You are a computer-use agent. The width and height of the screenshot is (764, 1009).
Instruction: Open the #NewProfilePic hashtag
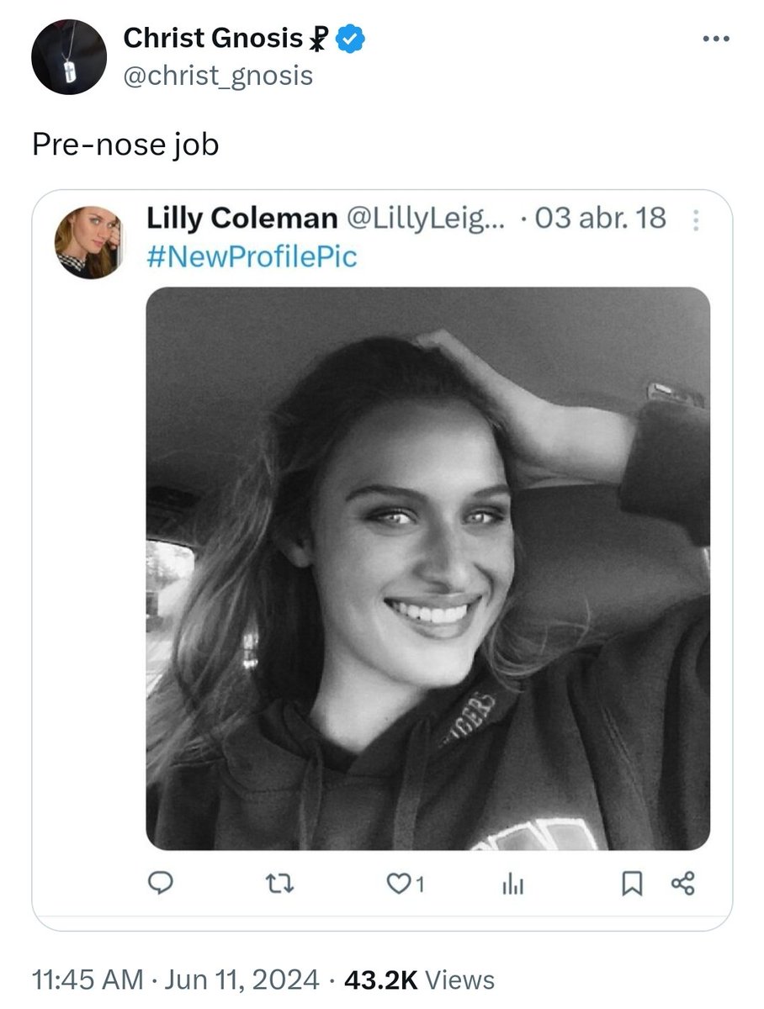(x=252, y=256)
